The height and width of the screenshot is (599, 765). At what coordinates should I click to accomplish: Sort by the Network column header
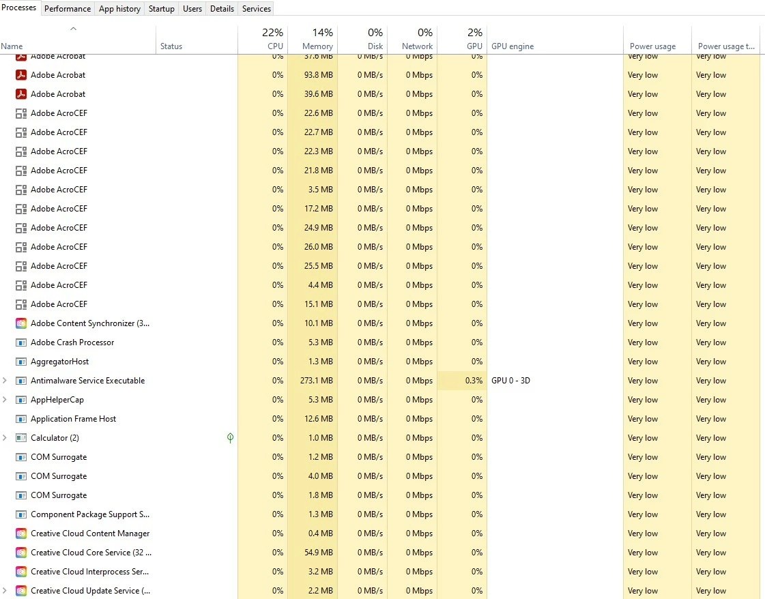pos(412,39)
